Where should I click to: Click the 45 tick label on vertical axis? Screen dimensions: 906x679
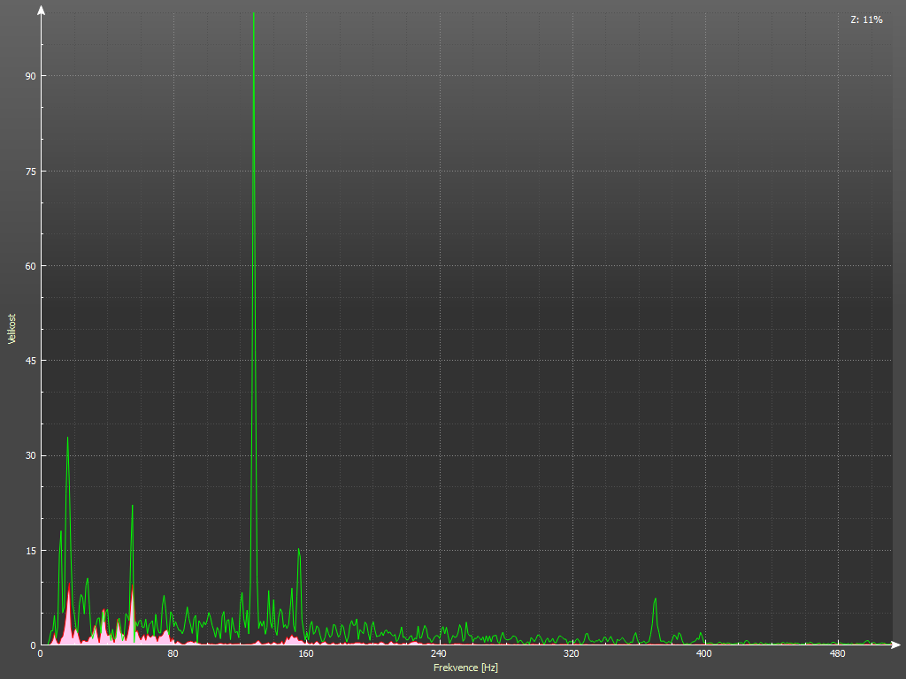pyautogui.click(x=30, y=361)
